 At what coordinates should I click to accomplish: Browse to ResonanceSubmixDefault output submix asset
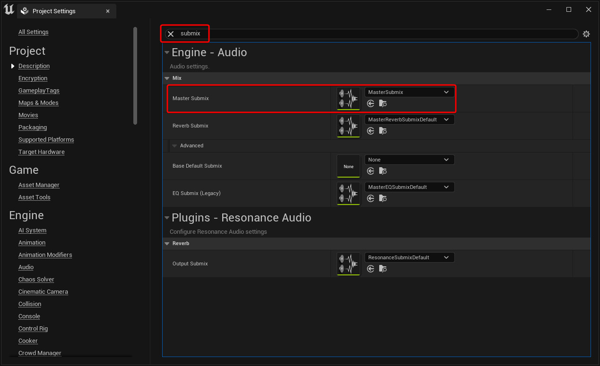383,268
